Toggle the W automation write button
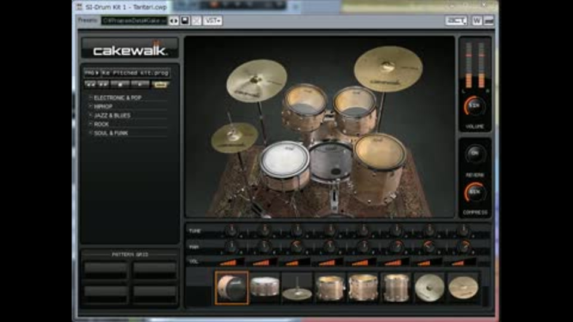573x322 pixels. click(x=477, y=21)
